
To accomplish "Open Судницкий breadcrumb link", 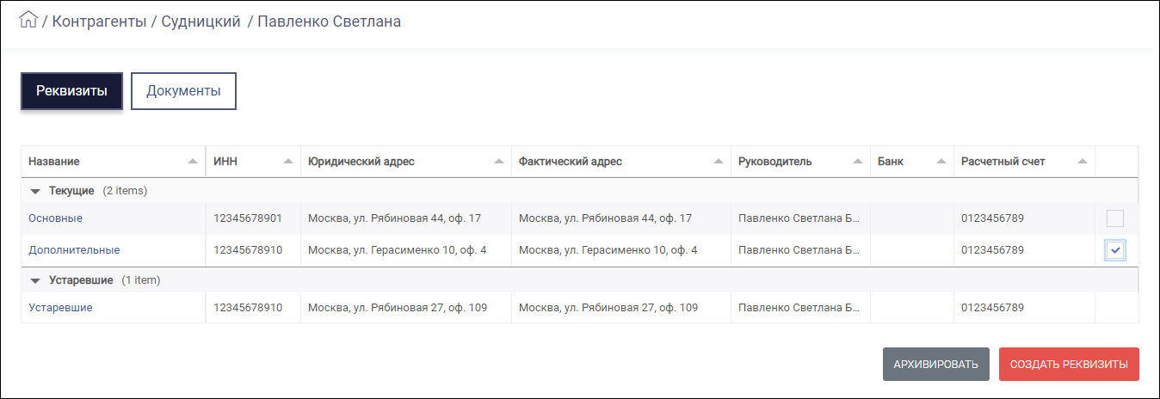I will (201, 21).
